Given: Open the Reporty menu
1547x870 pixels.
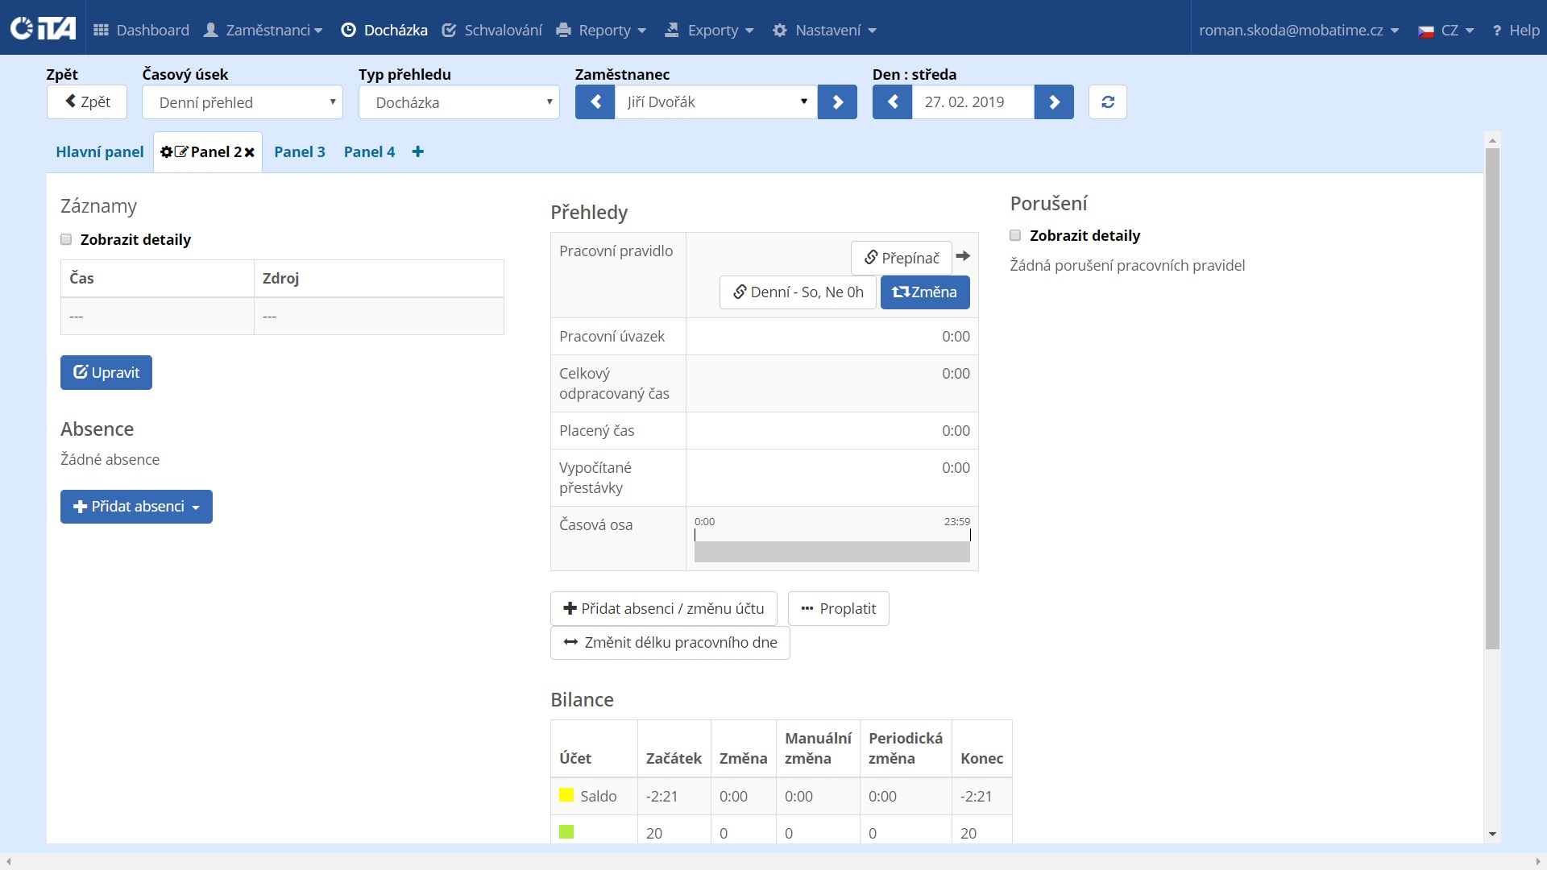Looking at the screenshot, I should (x=602, y=31).
